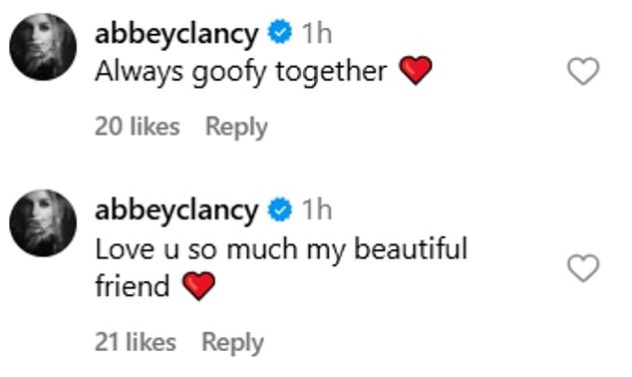Click the verified badge on the 21-likes comment
632x377 pixels.
tap(280, 208)
